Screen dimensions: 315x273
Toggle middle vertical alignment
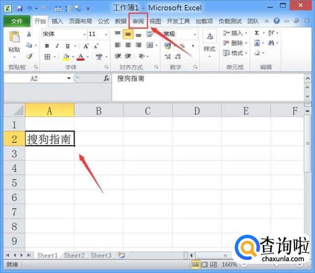click(x=128, y=34)
